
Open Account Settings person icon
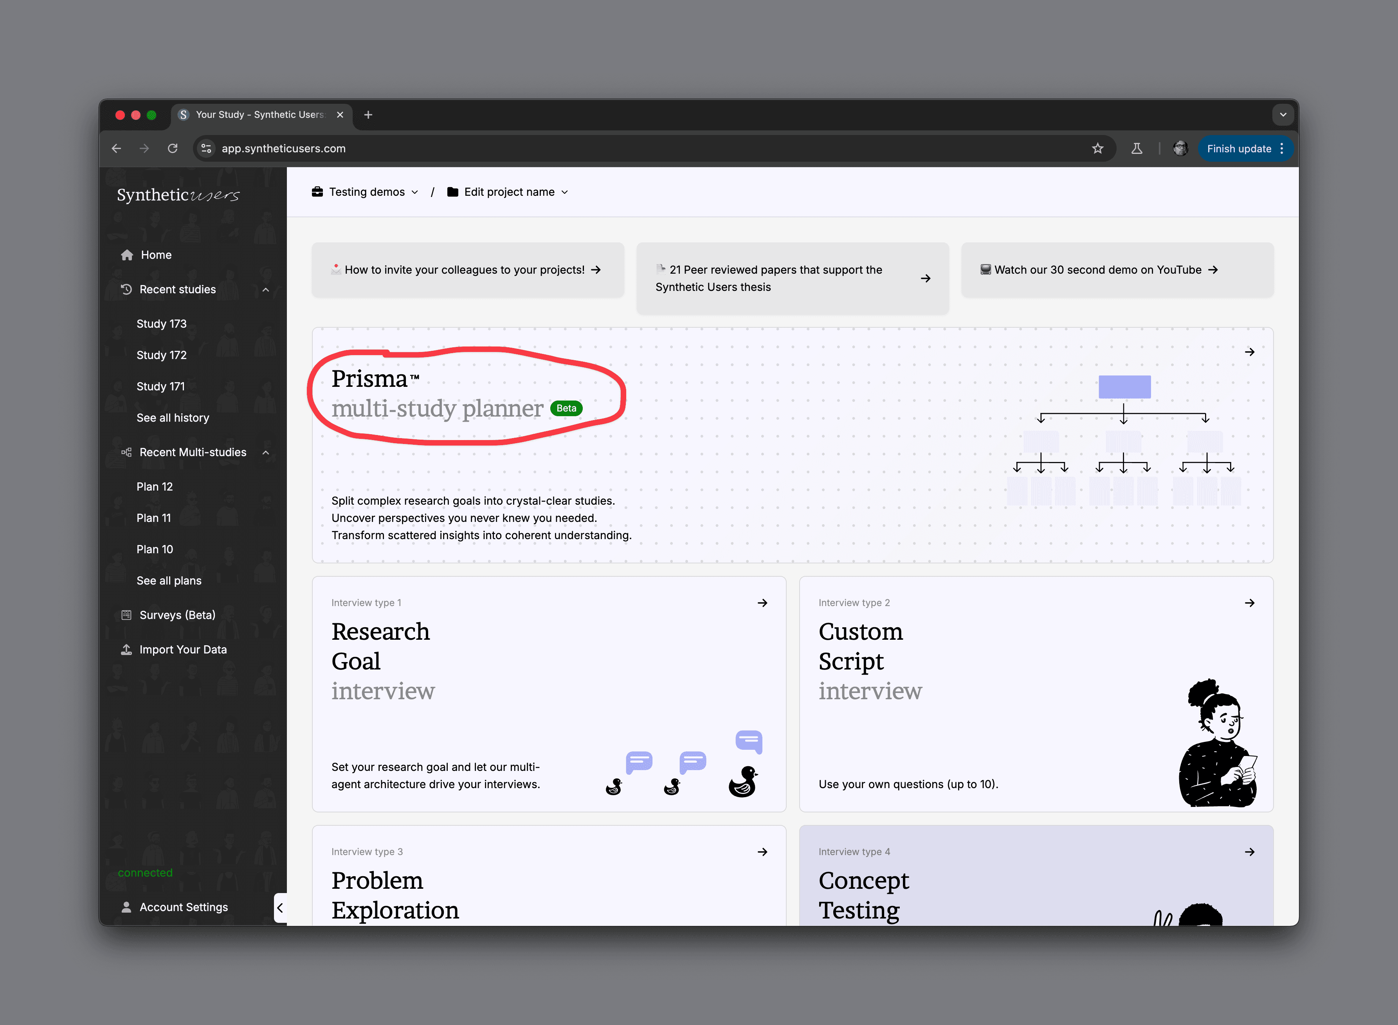126,907
